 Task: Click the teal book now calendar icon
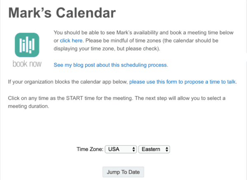(x=27, y=44)
